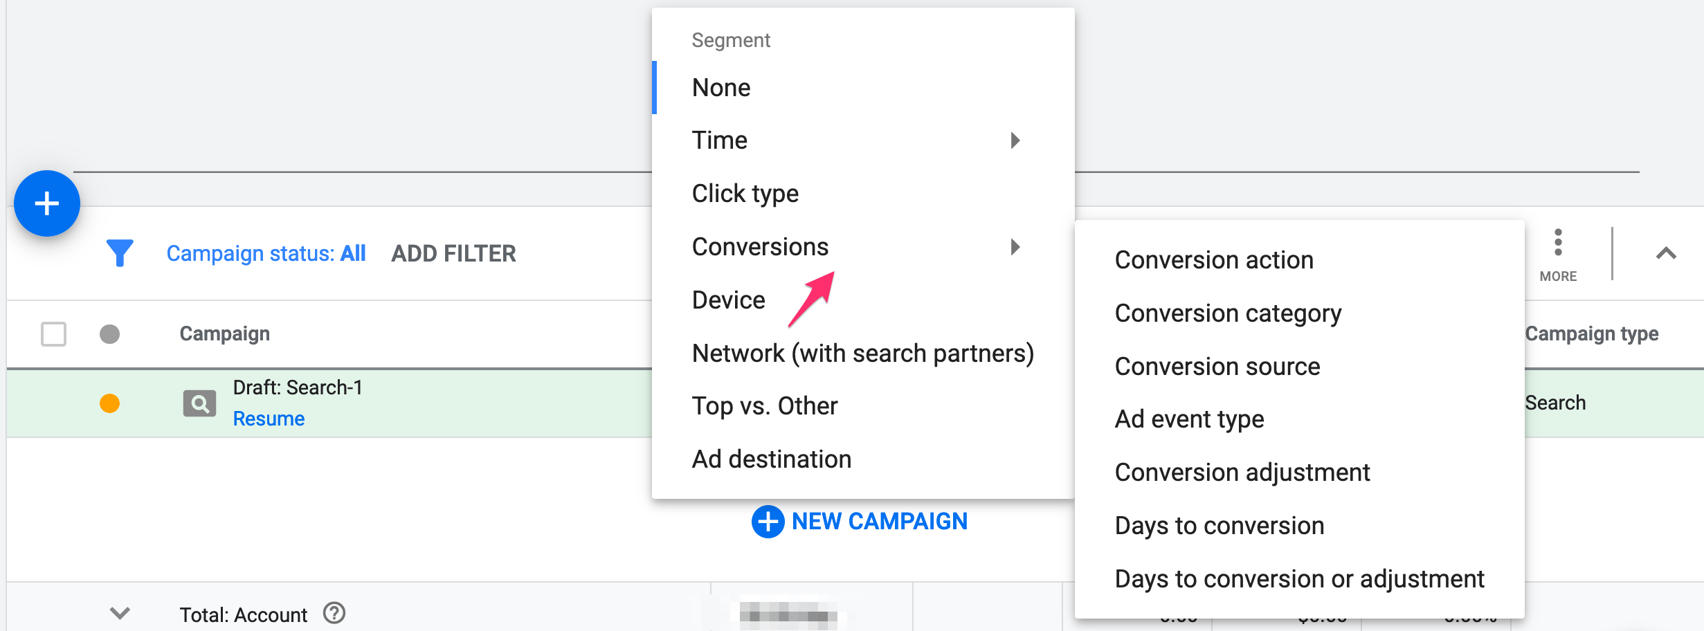Click the plus icon beside New Campaign
This screenshot has height=631, width=1704.
point(768,521)
